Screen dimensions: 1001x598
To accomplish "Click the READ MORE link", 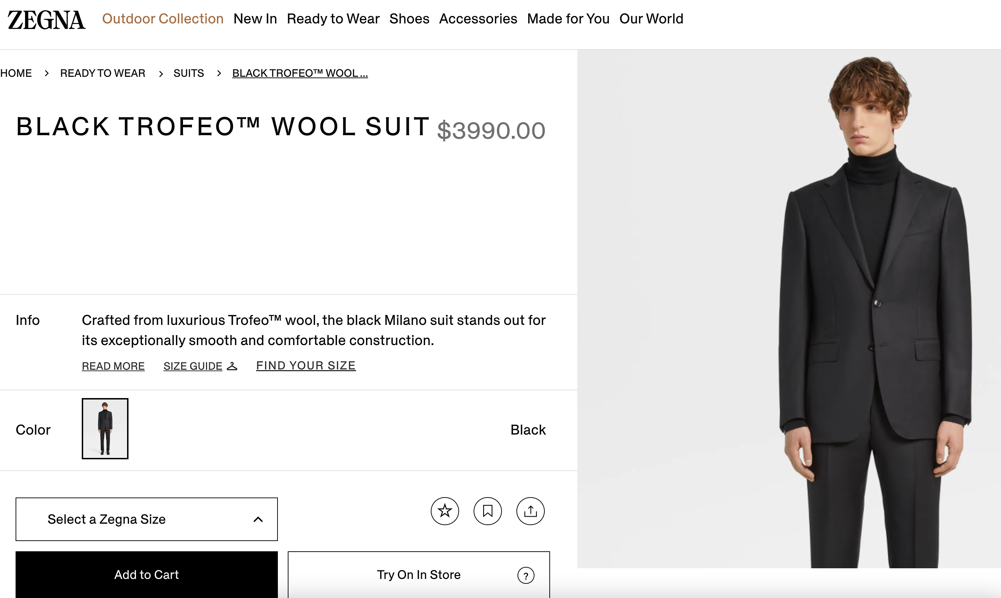I will point(113,366).
